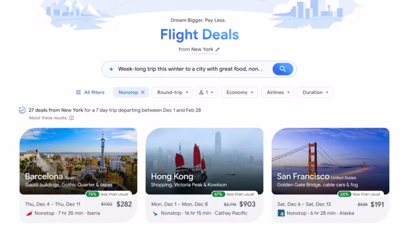The width and height of the screenshot is (411, 228).
Task: Open the Barcelona deal photo
Action: (79, 161)
